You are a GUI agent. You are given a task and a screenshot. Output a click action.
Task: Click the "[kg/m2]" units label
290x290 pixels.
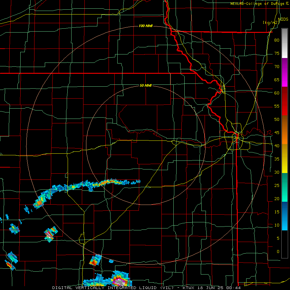point(271,23)
